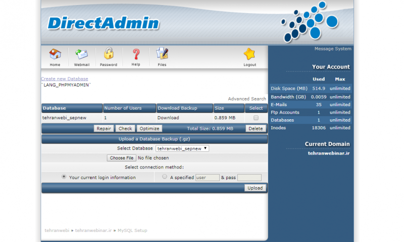The width and height of the screenshot is (404, 242).
Task: Click the Create new Database link
Action: point(64,79)
